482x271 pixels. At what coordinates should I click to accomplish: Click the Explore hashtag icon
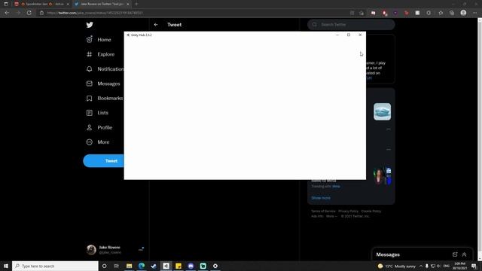click(x=89, y=54)
